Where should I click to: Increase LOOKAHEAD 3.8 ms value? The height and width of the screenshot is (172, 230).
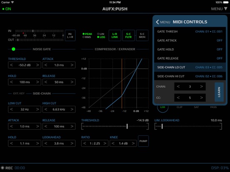click(72, 143)
